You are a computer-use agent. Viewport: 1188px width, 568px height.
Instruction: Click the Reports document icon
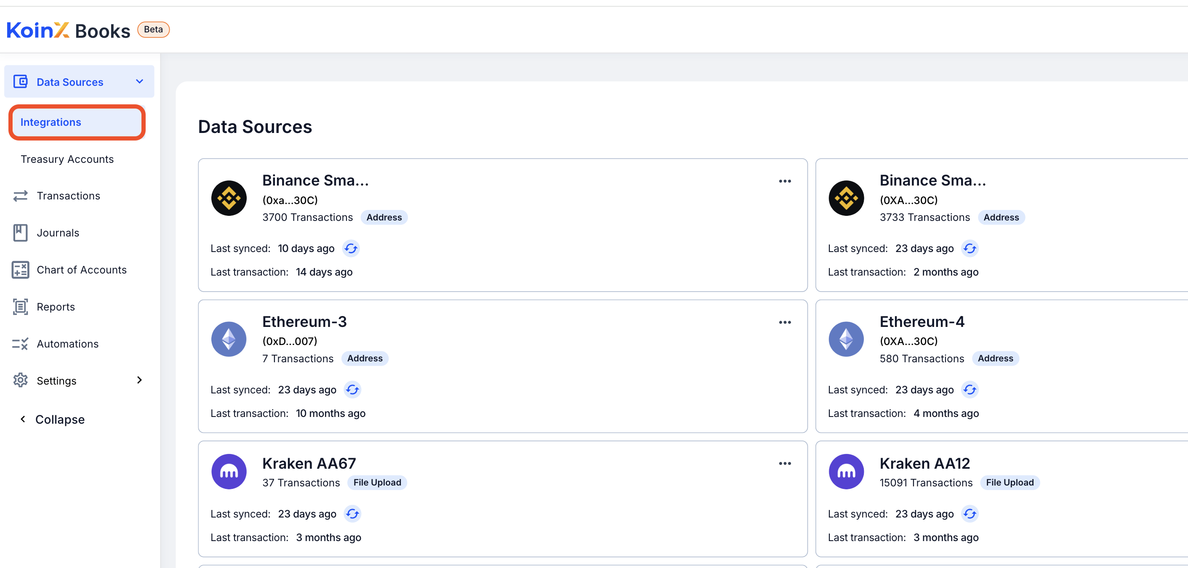20,307
